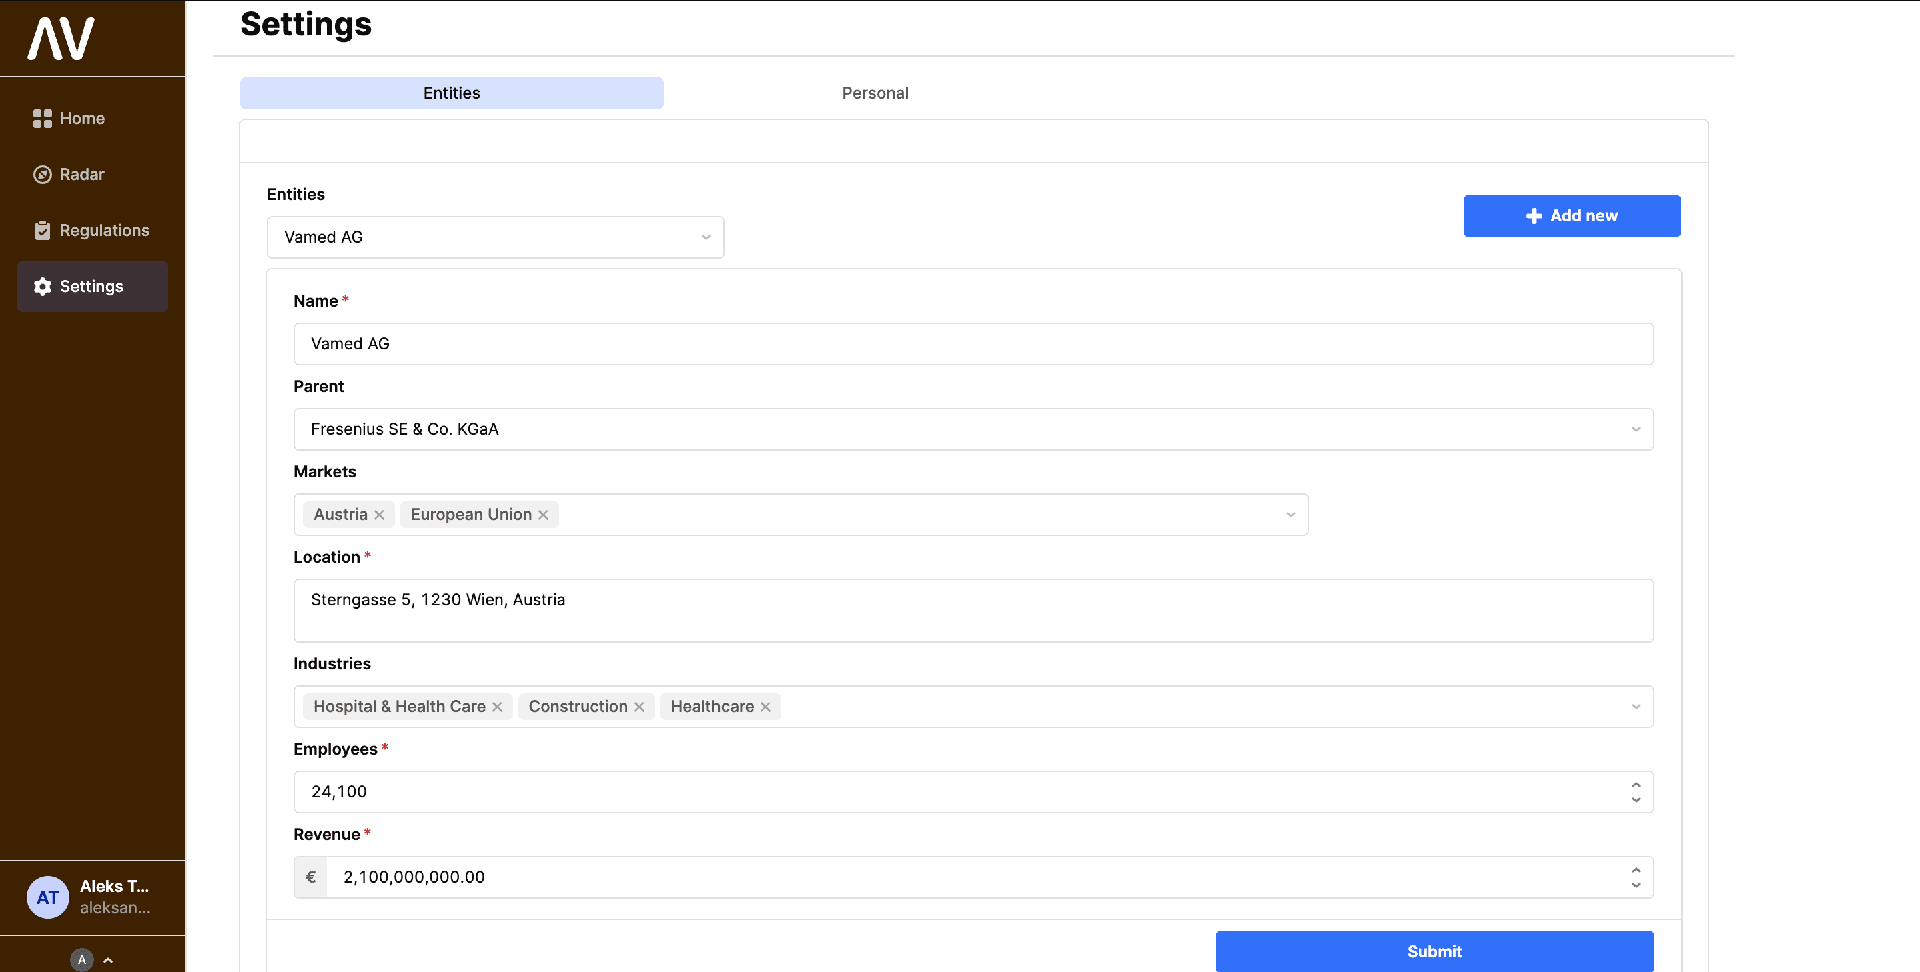Expand the Parent dropdown for Fresenius
This screenshot has width=1920, height=972.
coord(1636,429)
